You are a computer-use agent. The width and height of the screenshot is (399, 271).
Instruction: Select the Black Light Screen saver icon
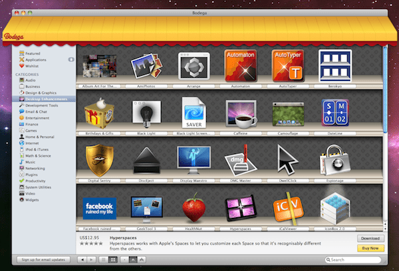tap(194, 112)
